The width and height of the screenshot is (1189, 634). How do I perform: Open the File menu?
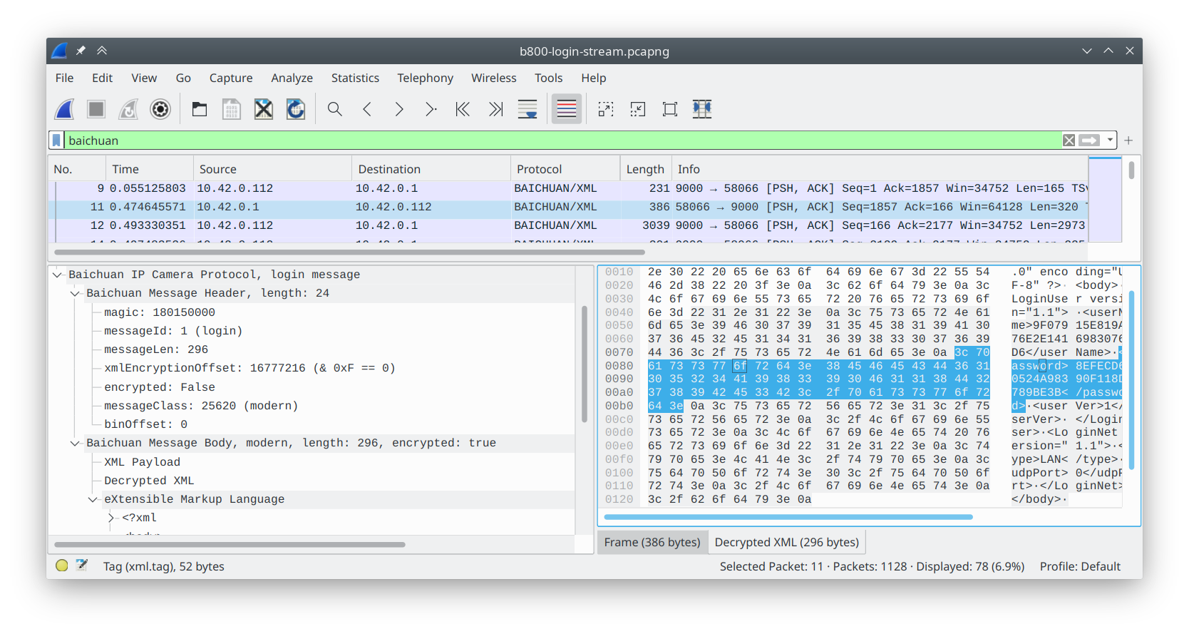(64, 78)
